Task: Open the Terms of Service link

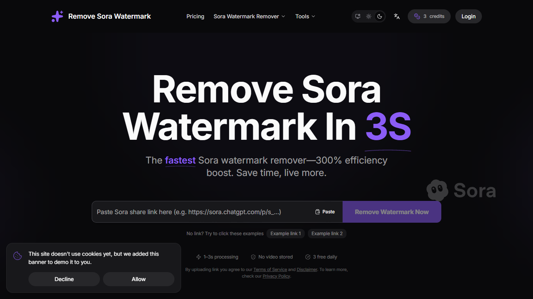Action: click(x=270, y=269)
